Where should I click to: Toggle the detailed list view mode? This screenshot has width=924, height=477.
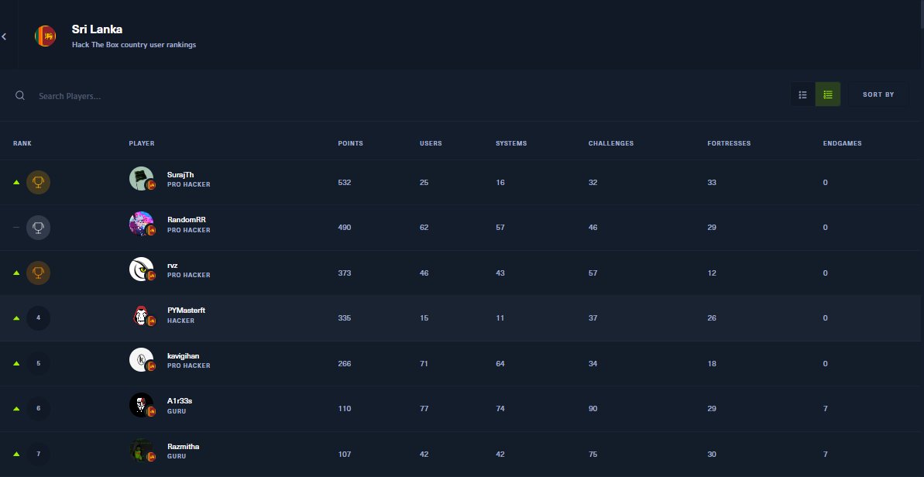(x=827, y=94)
